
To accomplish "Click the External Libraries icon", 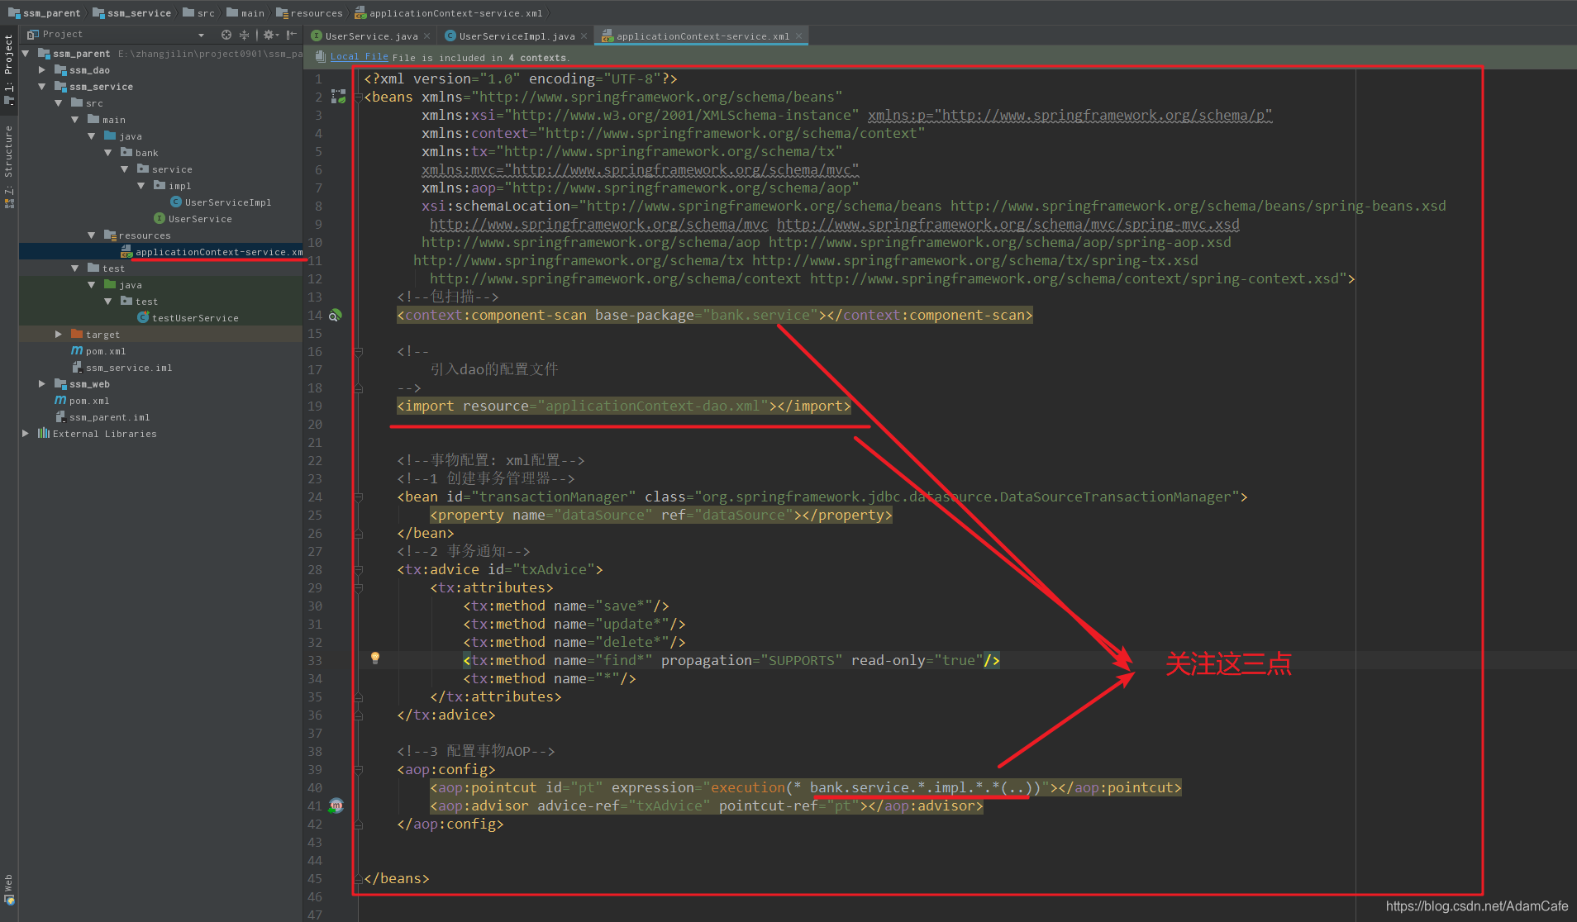I will point(44,434).
